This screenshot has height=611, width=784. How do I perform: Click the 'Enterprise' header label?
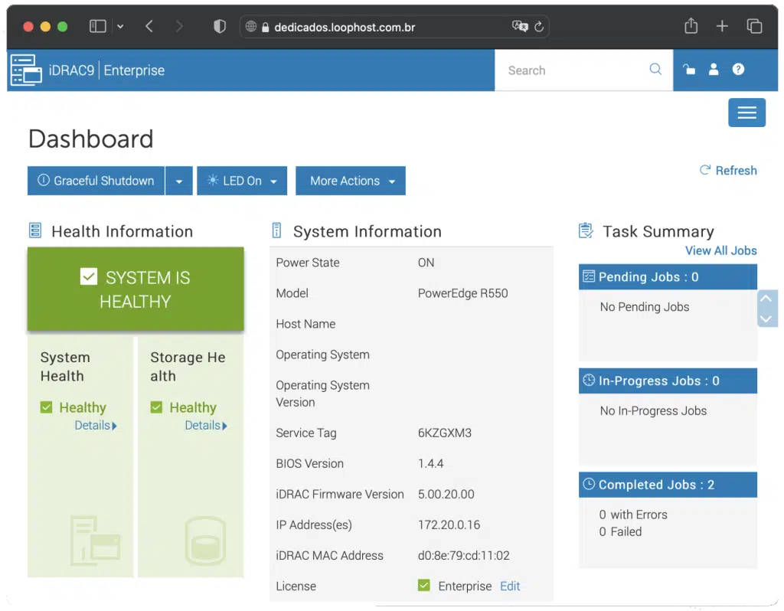click(134, 70)
